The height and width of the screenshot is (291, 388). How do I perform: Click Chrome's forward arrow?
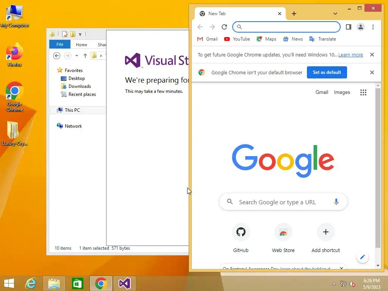click(212, 27)
